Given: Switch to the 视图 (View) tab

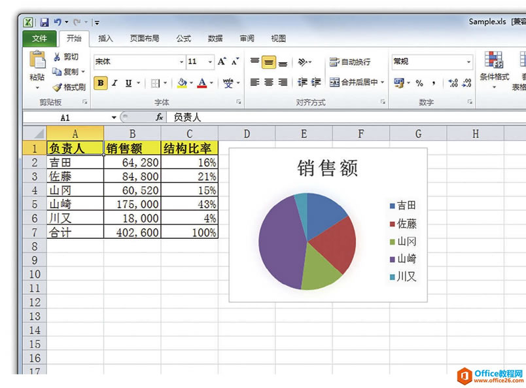Looking at the screenshot, I should pos(279,39).
